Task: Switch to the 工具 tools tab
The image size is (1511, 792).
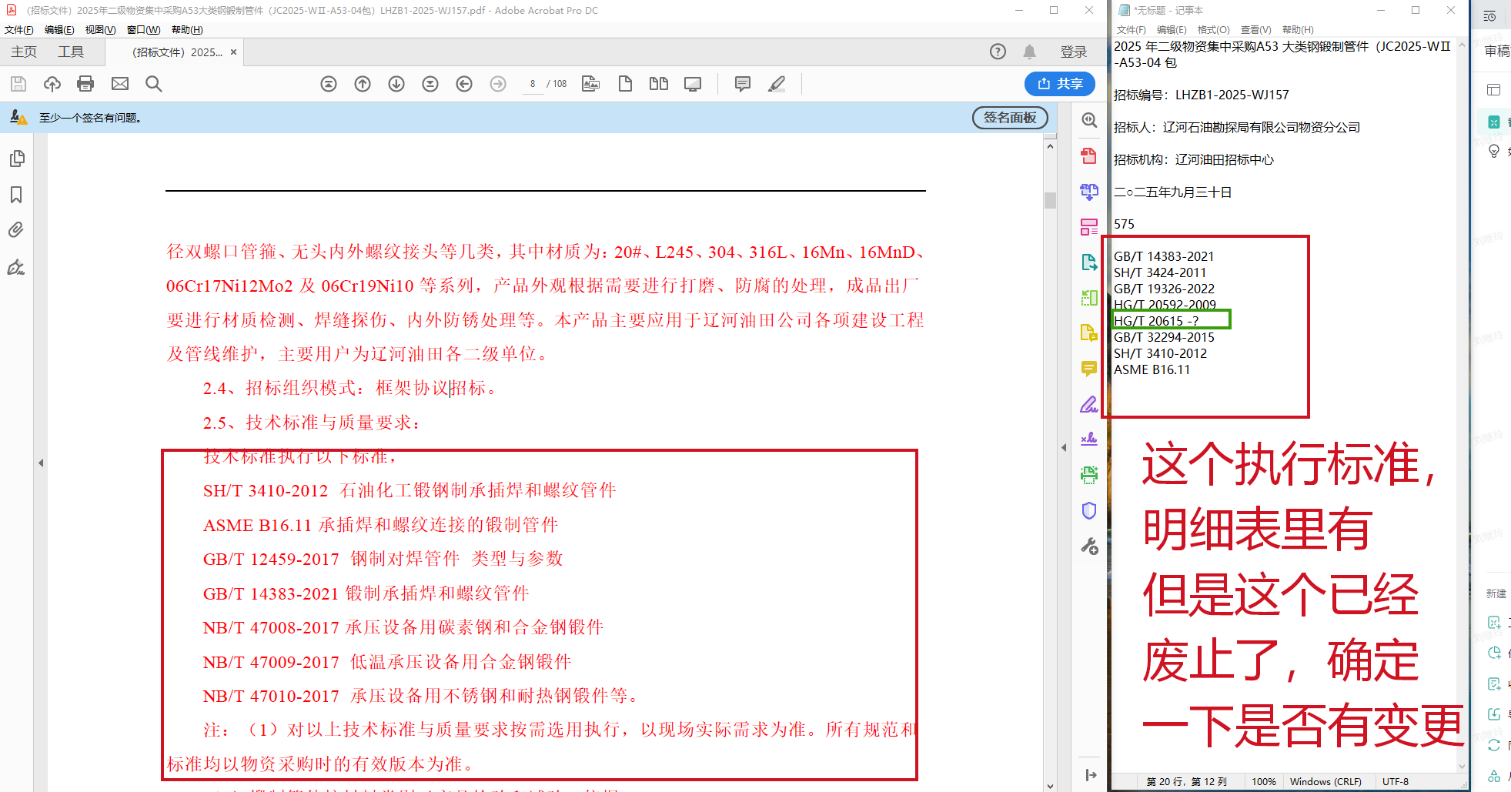Action: (71, 52)
